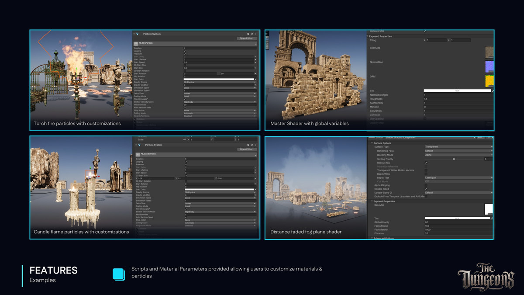
Task: Click the blue stacked-squares icon beside the scripts description
Action: pos(119,274)
